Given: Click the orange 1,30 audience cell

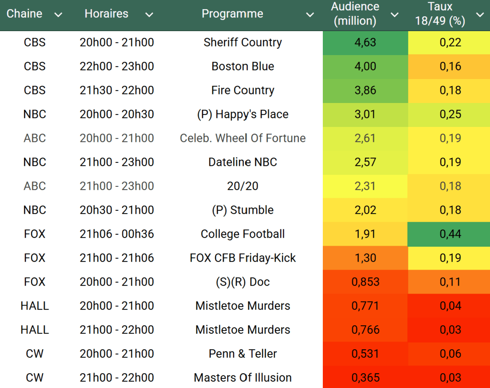Looking at the screenshot, I should (x=365, y=258).
